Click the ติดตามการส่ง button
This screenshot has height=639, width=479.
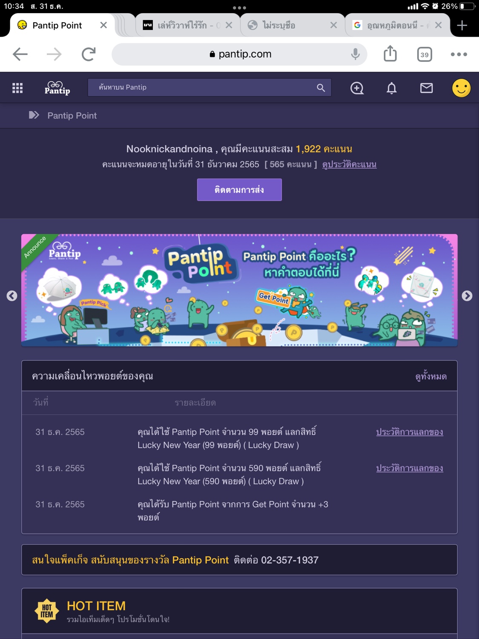(x=239, y=190)
